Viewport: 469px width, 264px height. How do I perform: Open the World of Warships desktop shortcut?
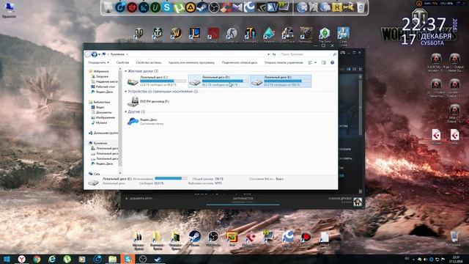[x=158, y=34]
